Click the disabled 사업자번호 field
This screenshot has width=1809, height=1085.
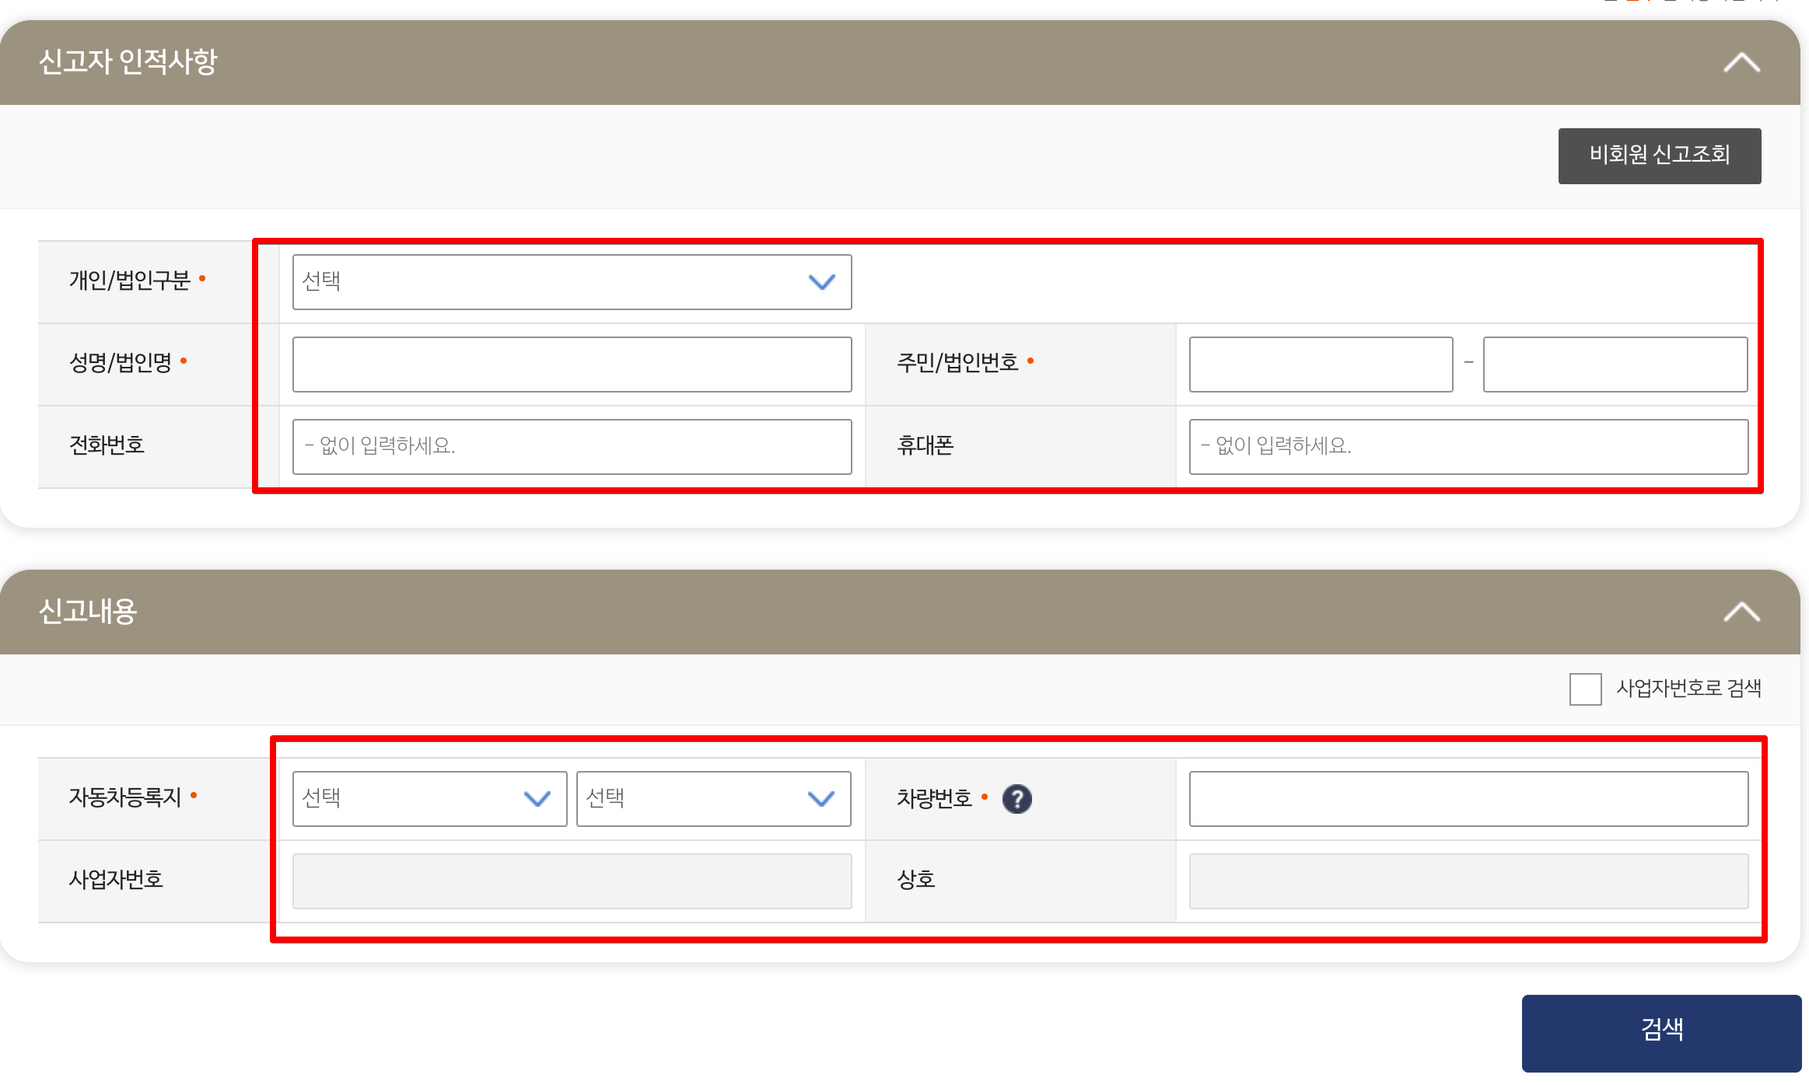572,881
